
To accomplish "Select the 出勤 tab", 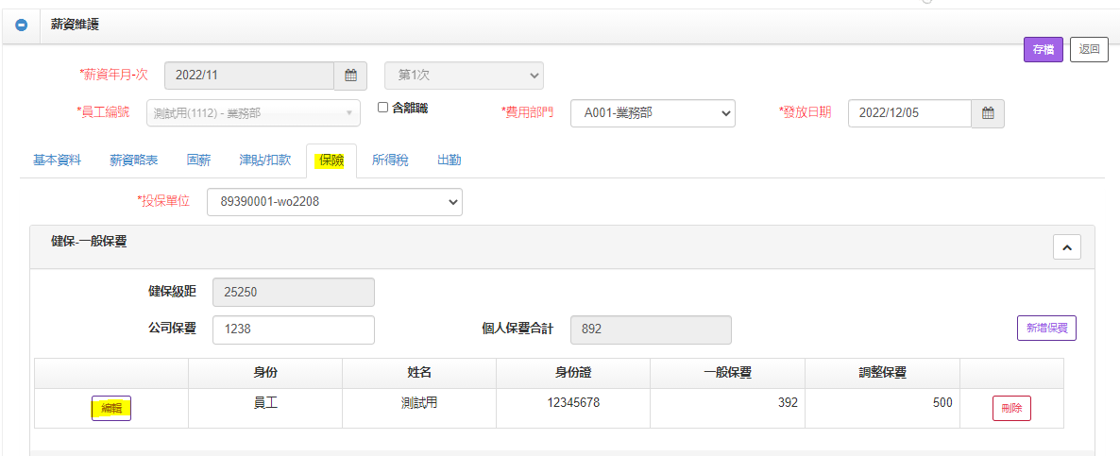I will (x=450, y=160).
